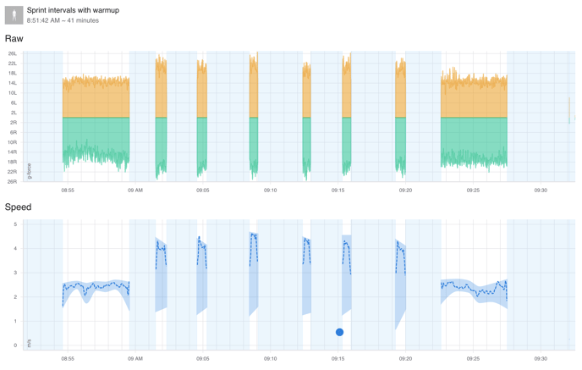Viewport: 582px width, 370px height.
Task: Click the 09:25 label under Speed chart
Action: (x=473, y=359)
